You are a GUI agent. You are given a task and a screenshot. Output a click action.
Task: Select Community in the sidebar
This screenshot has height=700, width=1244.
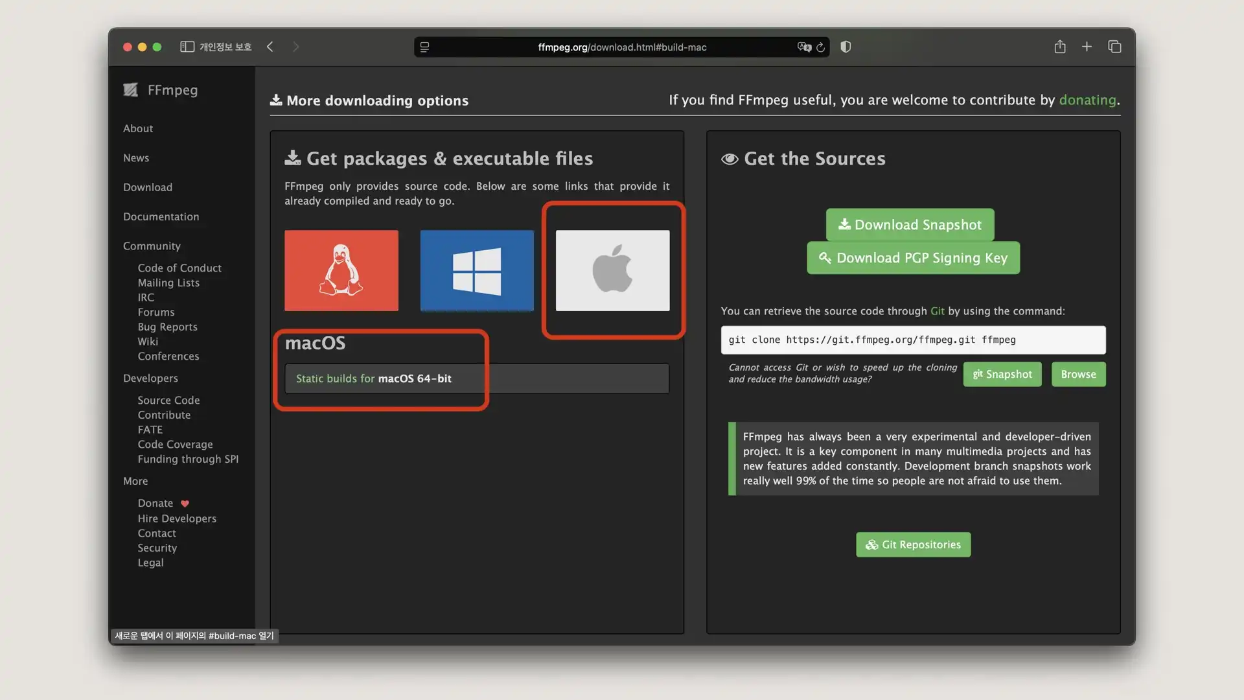pyautogui.click(x=152, y=246)
